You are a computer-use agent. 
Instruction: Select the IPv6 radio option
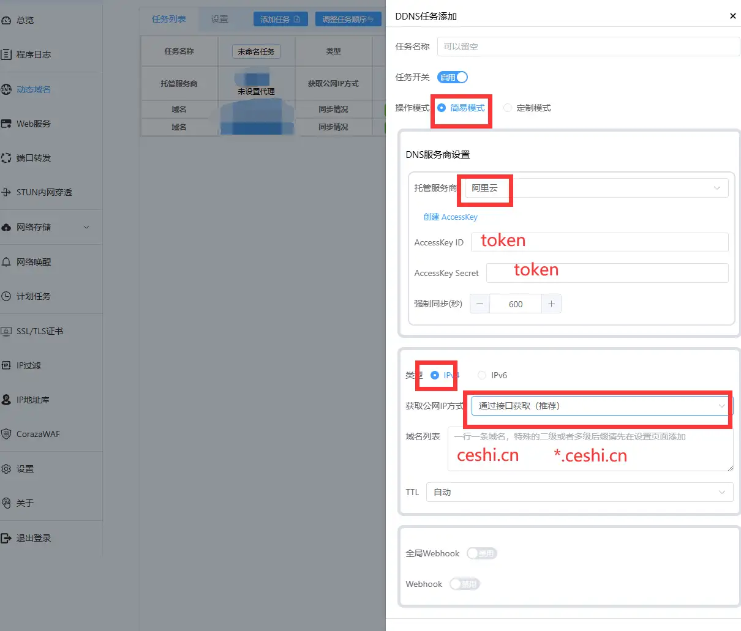click(482, 374)
